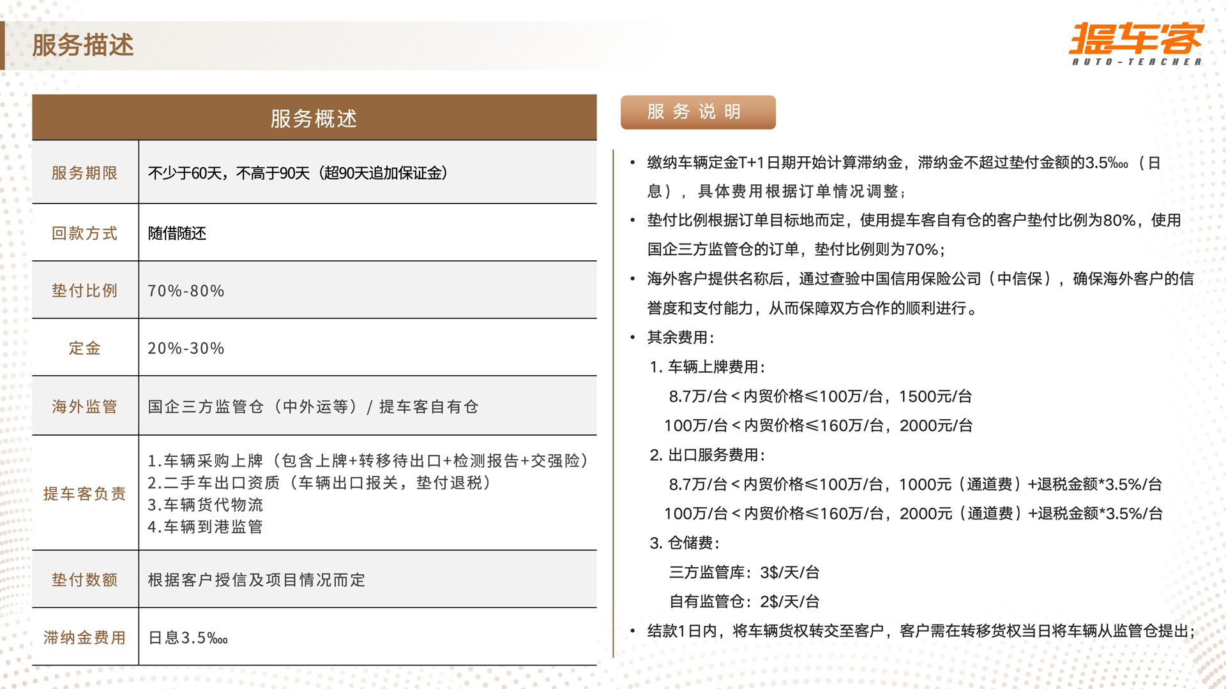The width and height of the screenshot is (1226, 689).
Task: Click the heading 3. 仓储费
Action: [x=685, y=543]
